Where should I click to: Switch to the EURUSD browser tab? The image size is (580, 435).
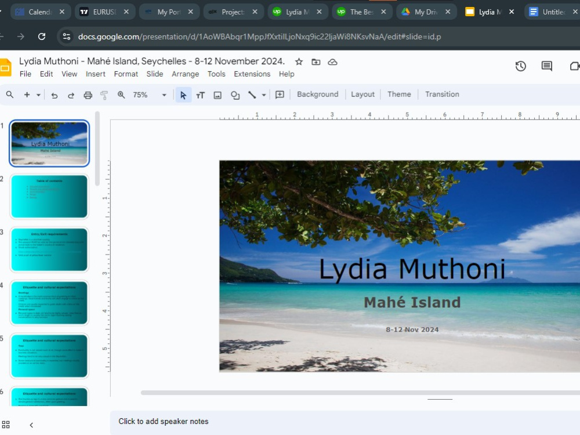point(104,12)
